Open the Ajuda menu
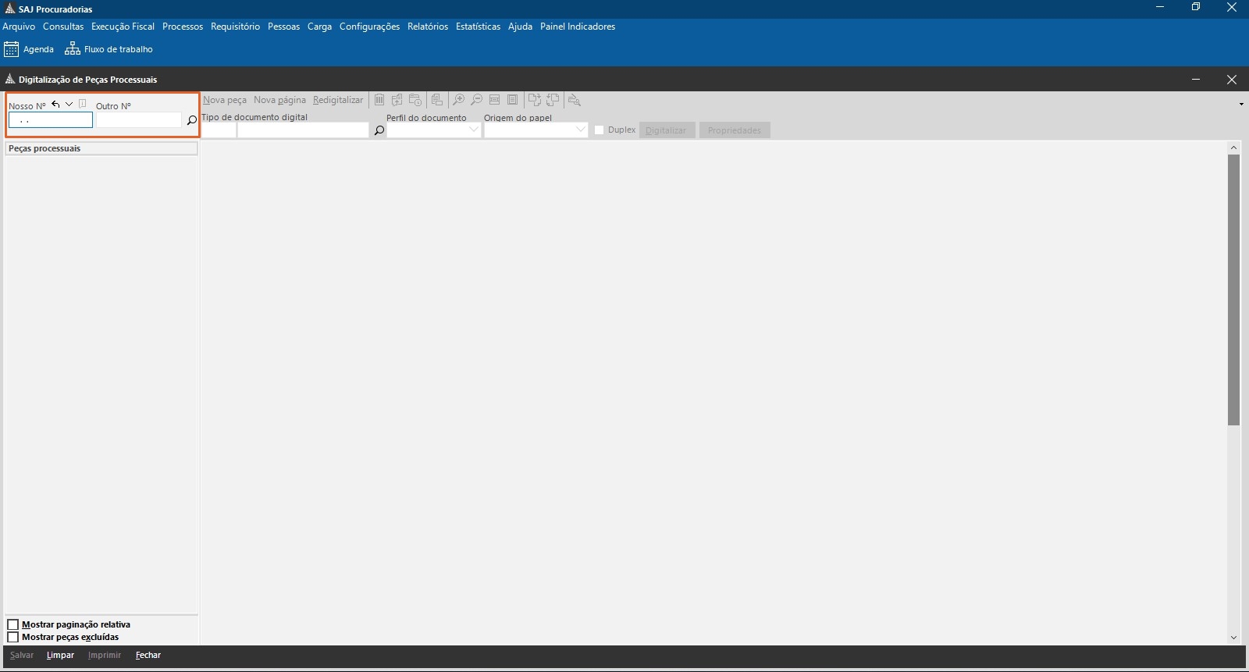Image resolution: width=1249 pixels, height=672 pixels. point(520,27)
